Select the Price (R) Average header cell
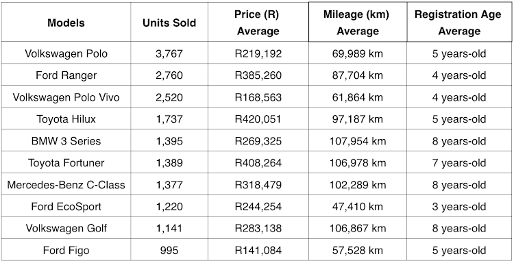The height and width of the screenshot is (263, 514). [258, 23]
